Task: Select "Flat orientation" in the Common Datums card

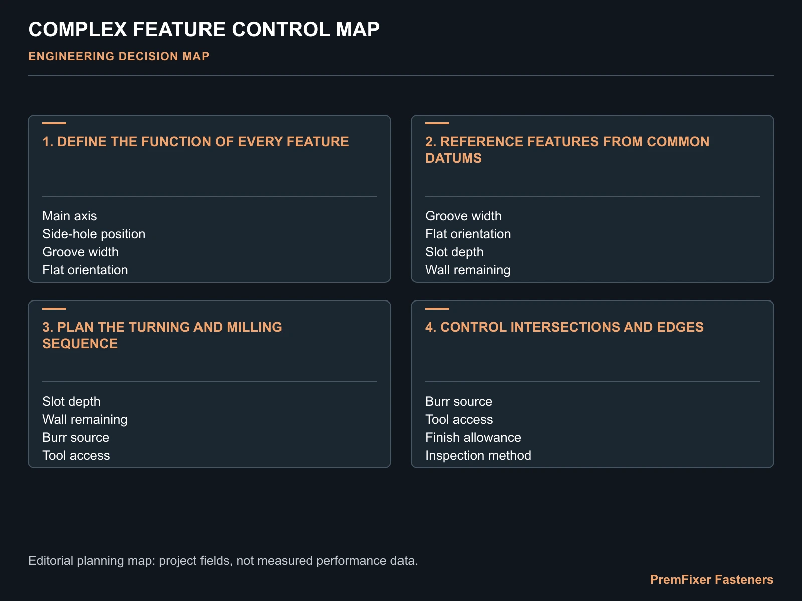Action: (x=468, y=234)
